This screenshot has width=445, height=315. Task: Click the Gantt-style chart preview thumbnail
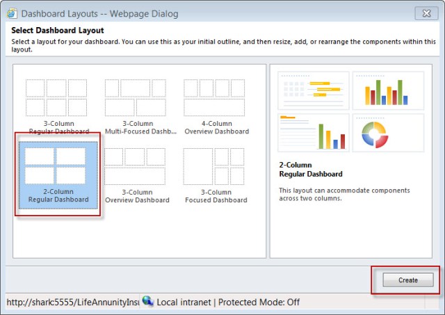tap(312, 90)
